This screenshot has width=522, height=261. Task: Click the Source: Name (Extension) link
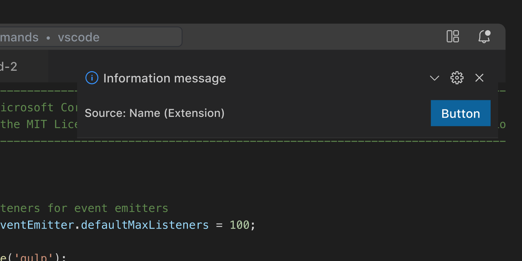[x=154, y=113]
